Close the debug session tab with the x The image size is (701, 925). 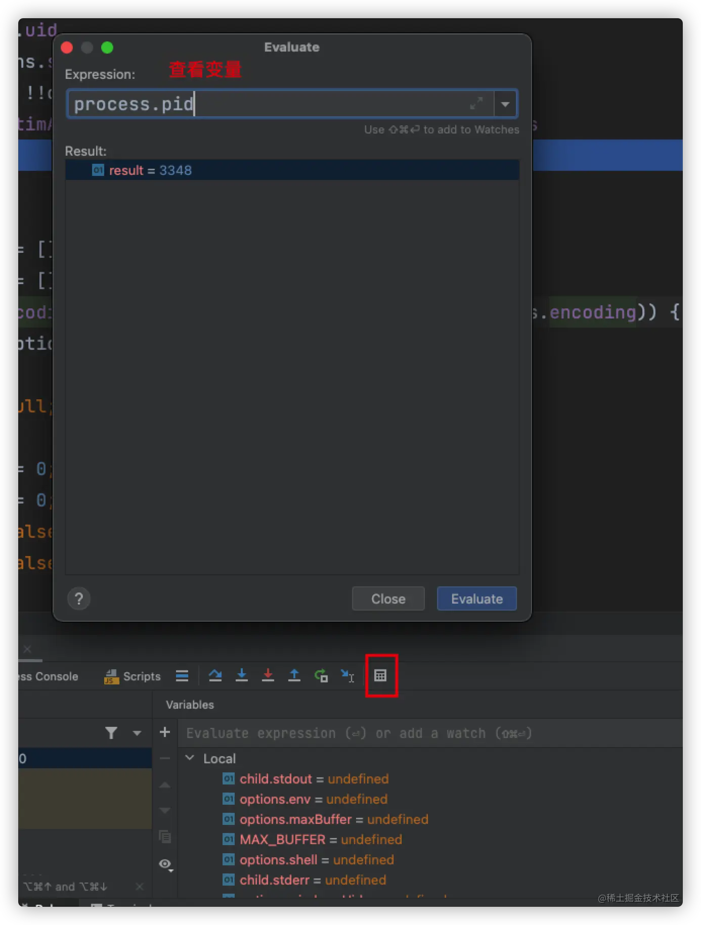27,649
